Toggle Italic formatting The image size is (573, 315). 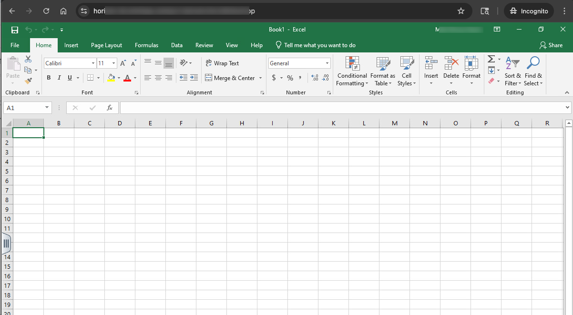[59, 78]
